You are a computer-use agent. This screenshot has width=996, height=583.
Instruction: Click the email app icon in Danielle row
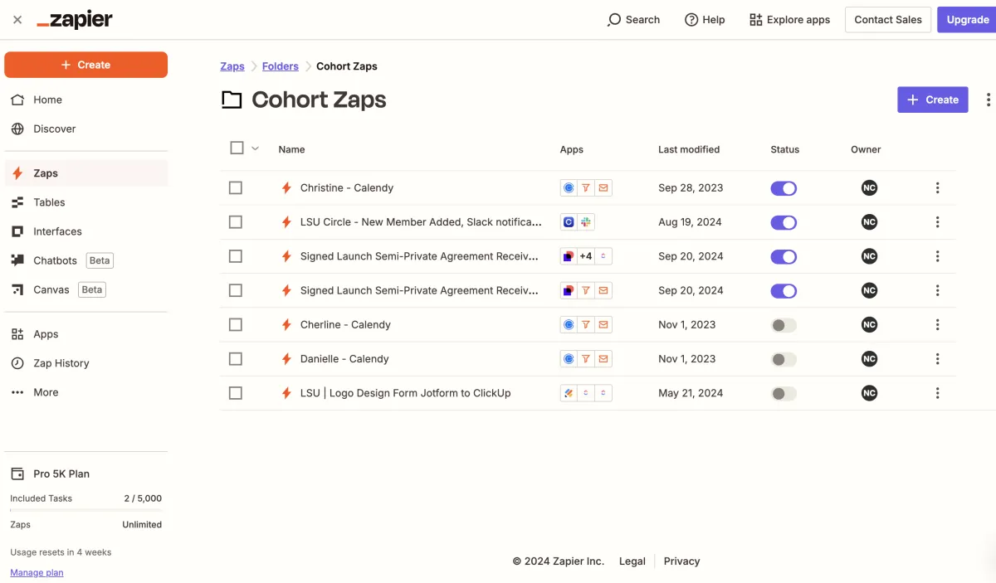tap(603, 359)
